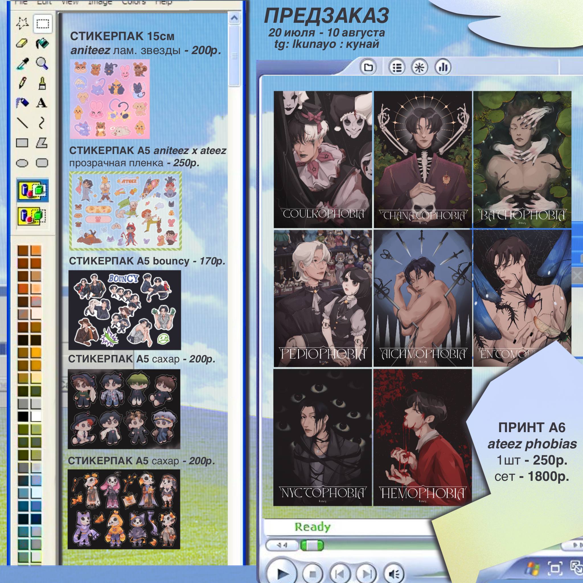
Task: Open the BOUNCY sticker pack image
Action: coord(125,310)
